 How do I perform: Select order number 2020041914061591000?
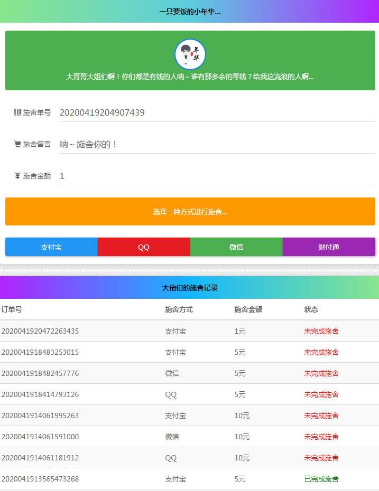click(x=40, y=437)
